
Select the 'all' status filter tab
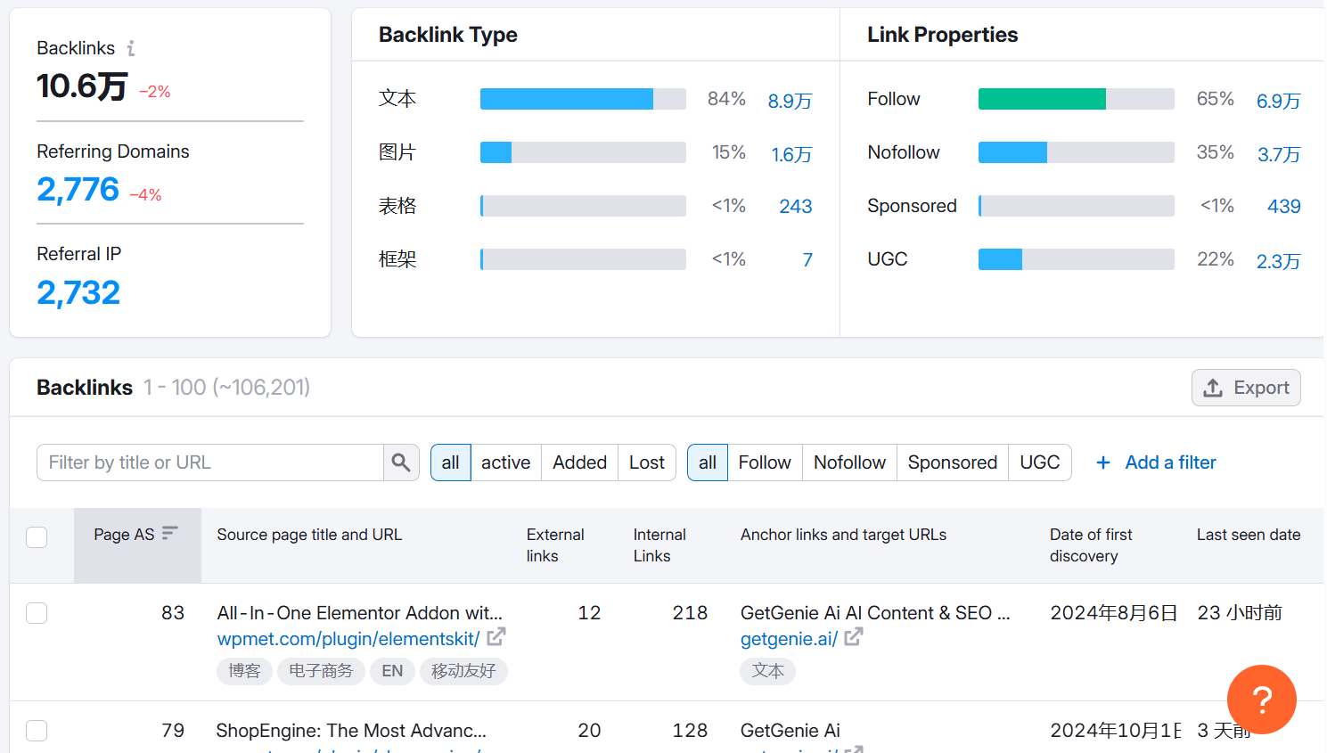(451, 462)
